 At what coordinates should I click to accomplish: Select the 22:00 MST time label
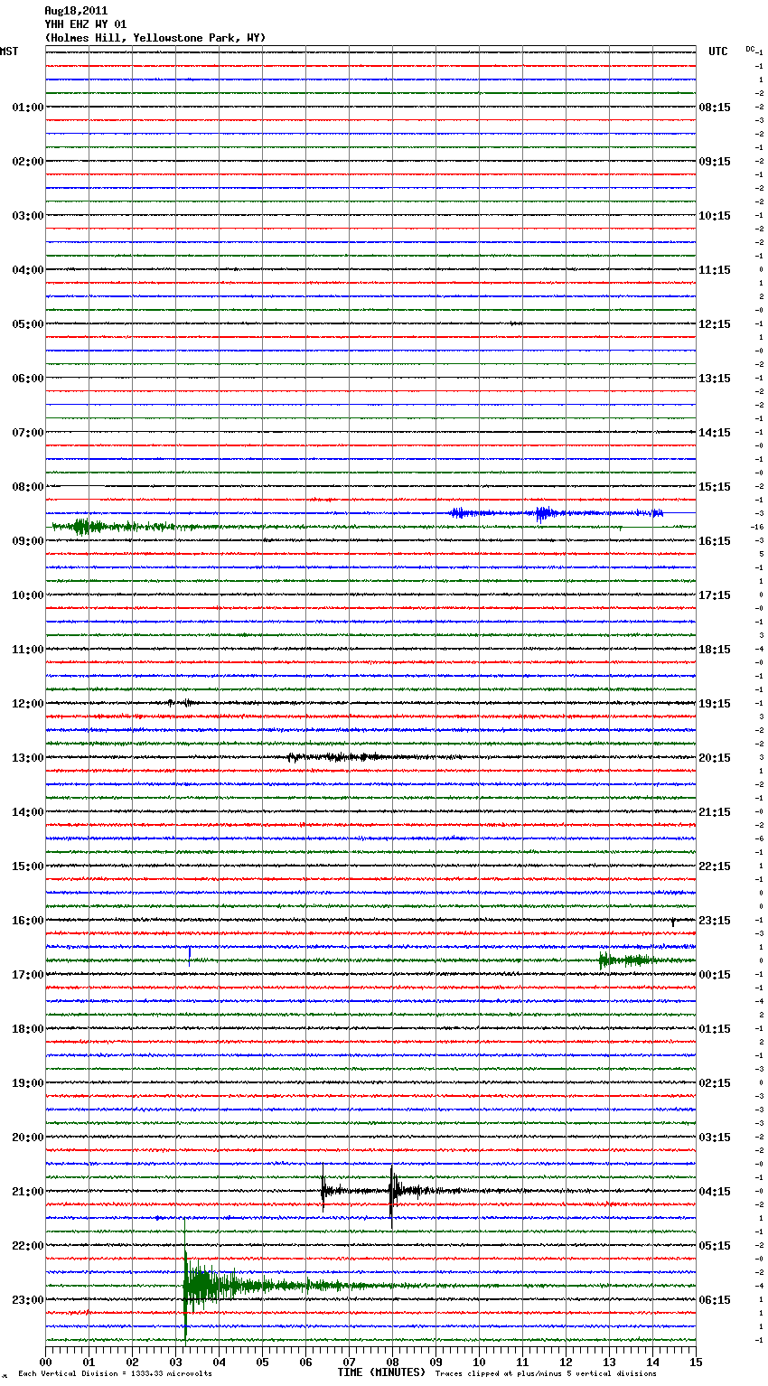click(28, 1246)
